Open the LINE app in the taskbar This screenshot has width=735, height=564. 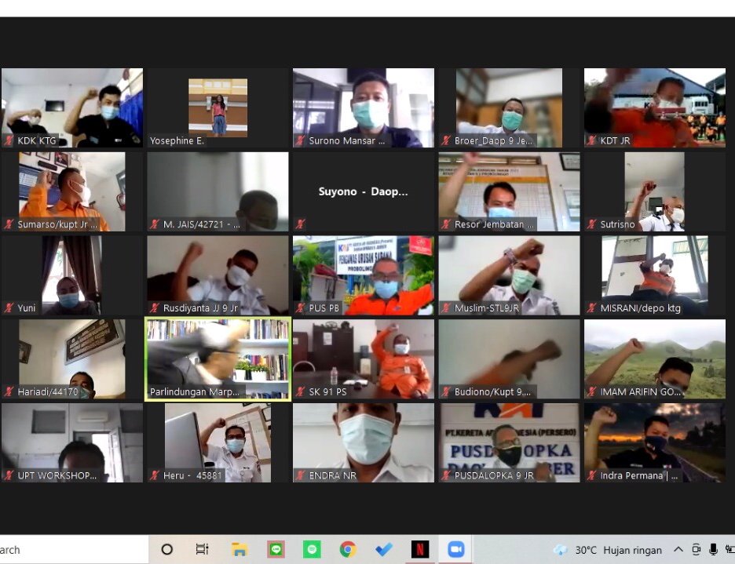coord(276,549)
